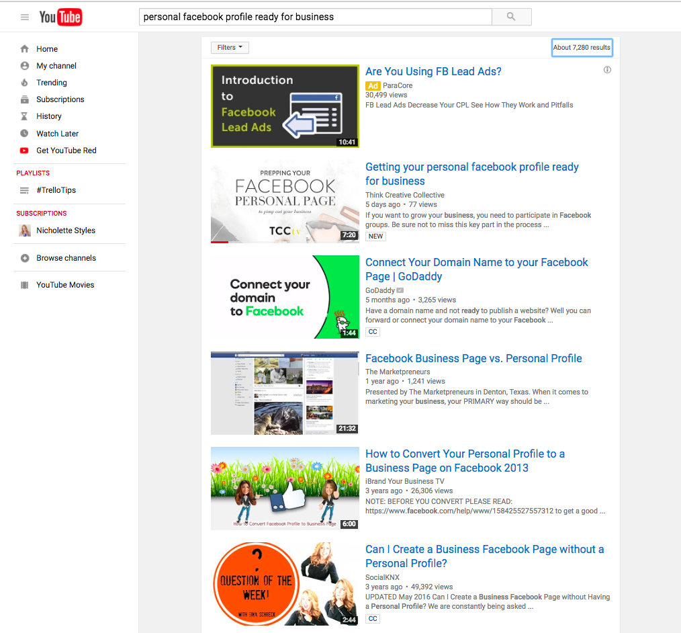Screen dimensions: 681x633
Task: Click the Browse channels plus icon
Action: coord(25,258)
